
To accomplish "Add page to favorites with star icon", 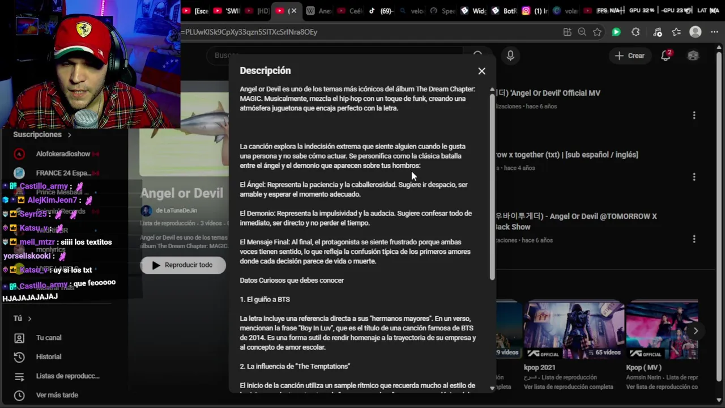I will [597, 32].
